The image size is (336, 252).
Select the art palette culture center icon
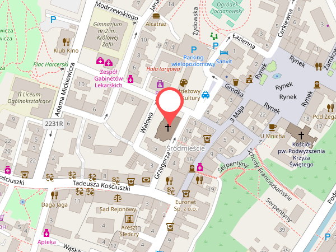click(x=184, y=83)
